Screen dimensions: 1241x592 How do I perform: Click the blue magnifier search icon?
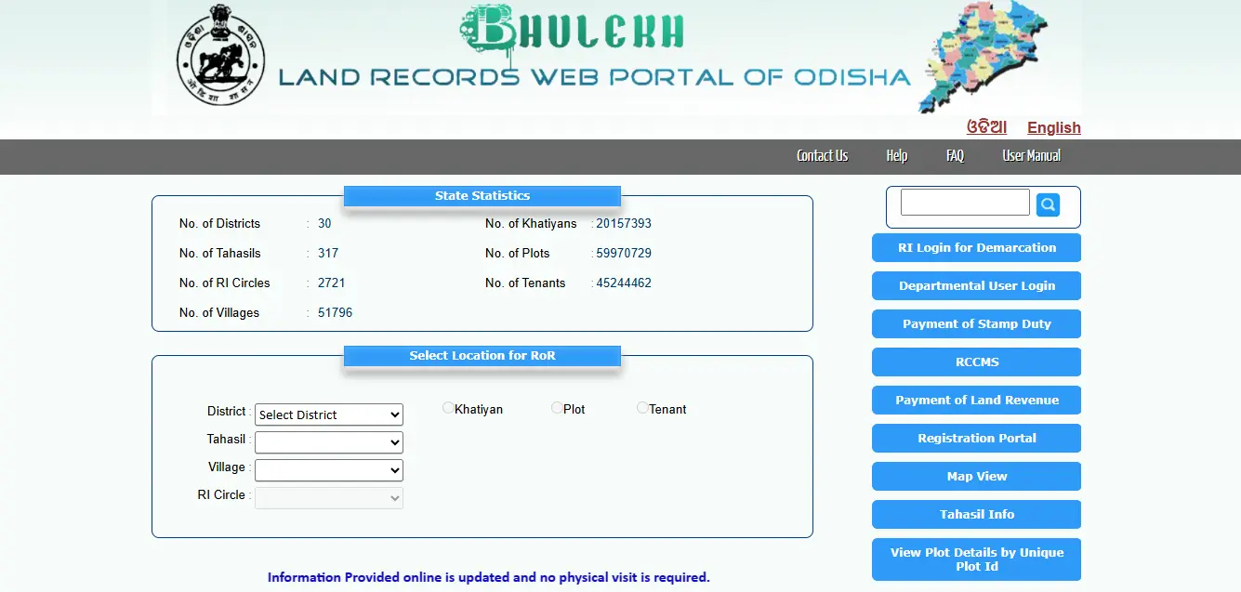[x=1048, y=204]
